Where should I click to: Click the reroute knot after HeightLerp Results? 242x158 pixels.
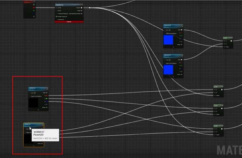[x=89, y=8]
